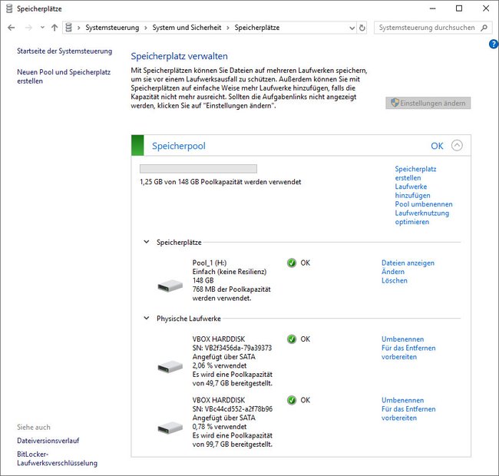
Task: Select System und Sicherheit breadcrumb
Action: point(187,28)
